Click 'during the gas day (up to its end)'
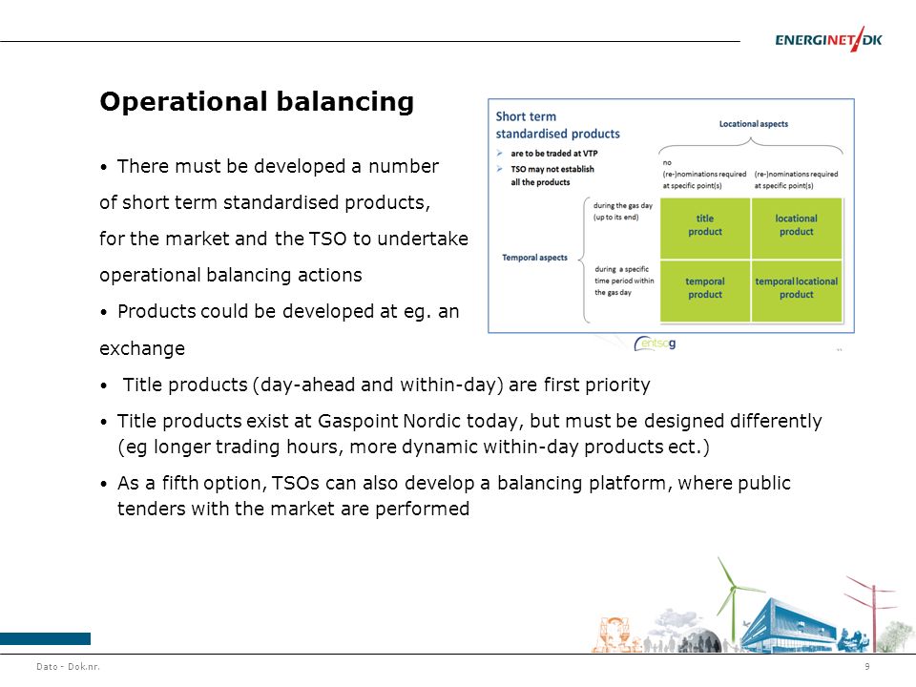 (623, 211)
